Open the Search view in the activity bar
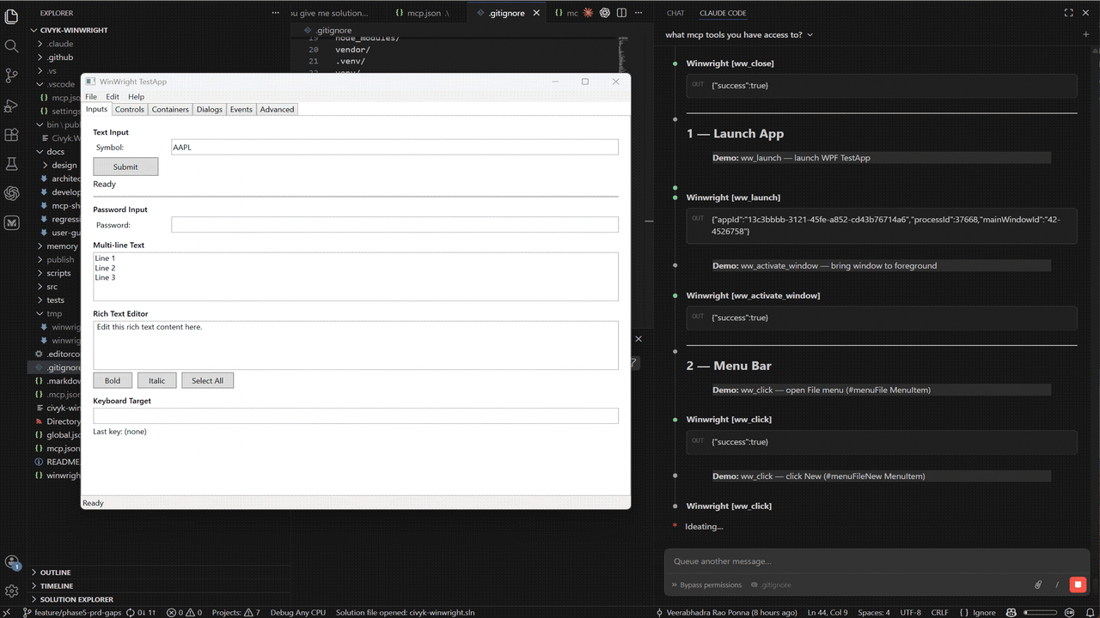 tap(11, 44)
